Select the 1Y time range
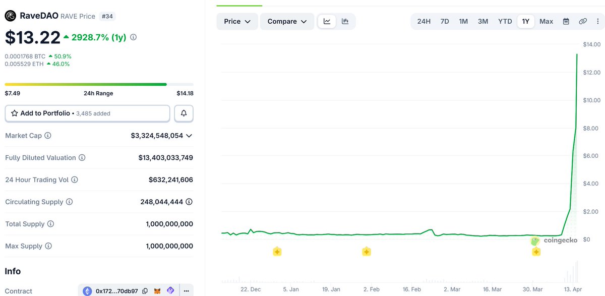This screenshot has width=605, height=296. 526,21
